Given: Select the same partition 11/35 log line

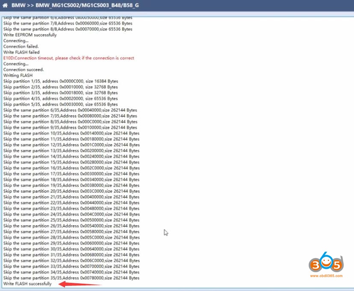Looking at the screenshot, I should pyautogui.click(x=71, y=139).
